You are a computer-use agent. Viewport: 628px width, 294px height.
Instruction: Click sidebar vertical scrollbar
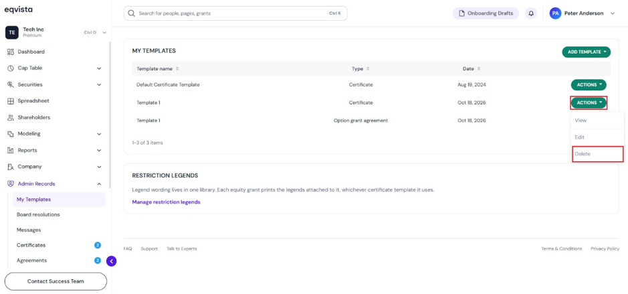(x=110, y=115)
